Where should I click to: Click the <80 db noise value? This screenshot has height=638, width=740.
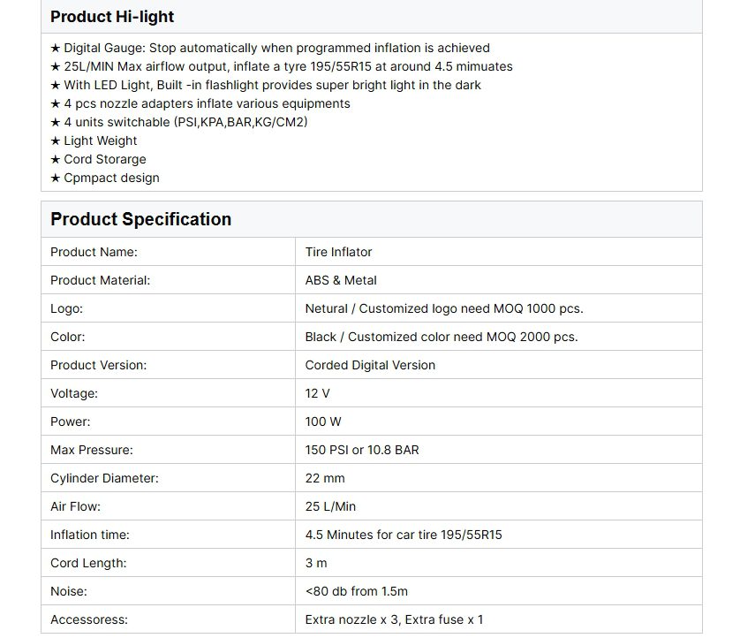pos(356,591)
